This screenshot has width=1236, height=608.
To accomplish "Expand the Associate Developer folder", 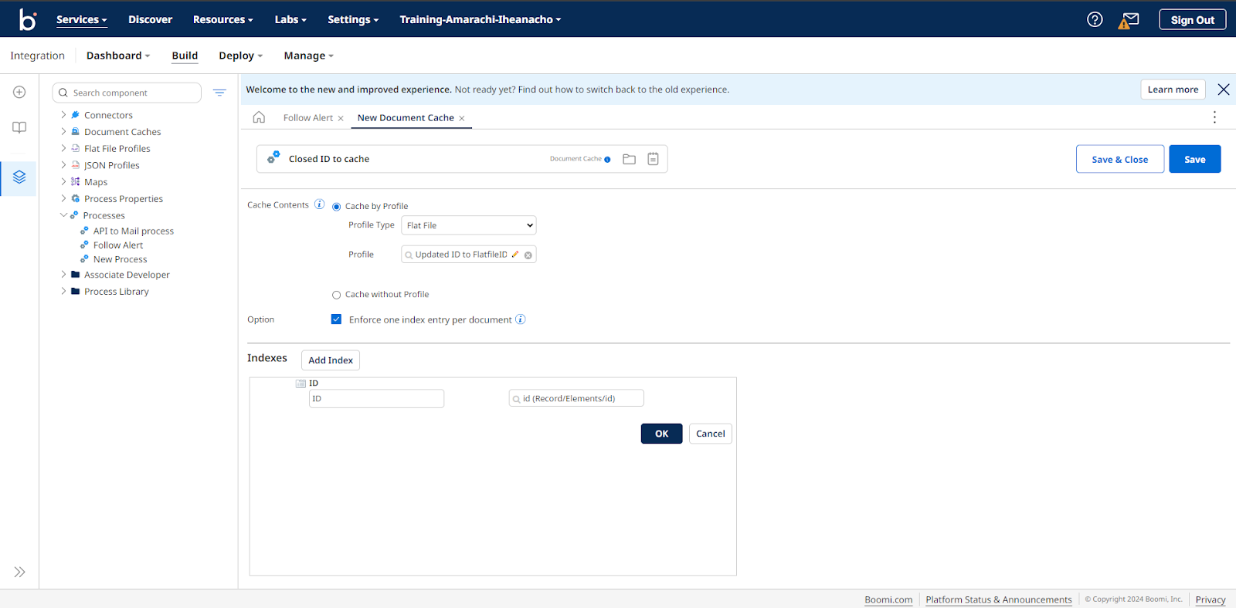I will (63, 275).
